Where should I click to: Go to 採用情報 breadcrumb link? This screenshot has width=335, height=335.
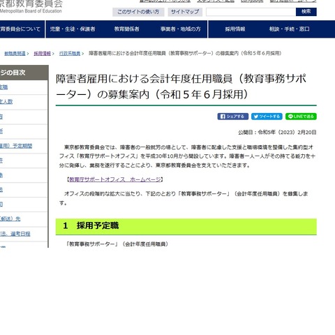point(42,54)
